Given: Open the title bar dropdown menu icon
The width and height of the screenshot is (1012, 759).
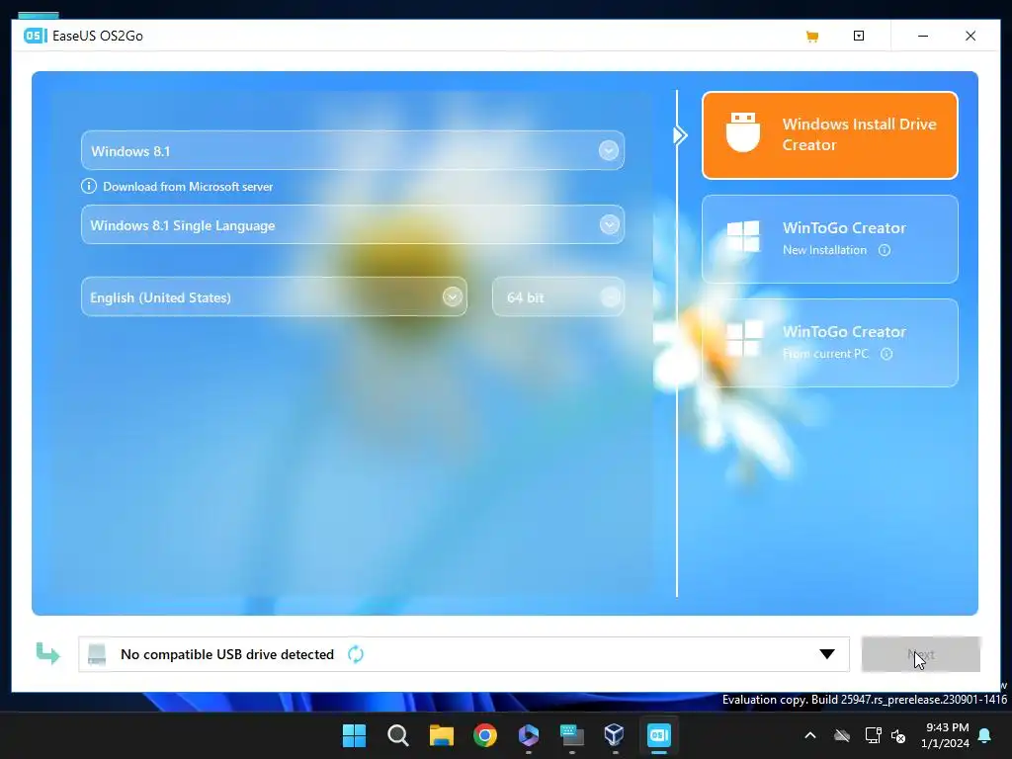Looking at the screenshot, I should [859, 36].
